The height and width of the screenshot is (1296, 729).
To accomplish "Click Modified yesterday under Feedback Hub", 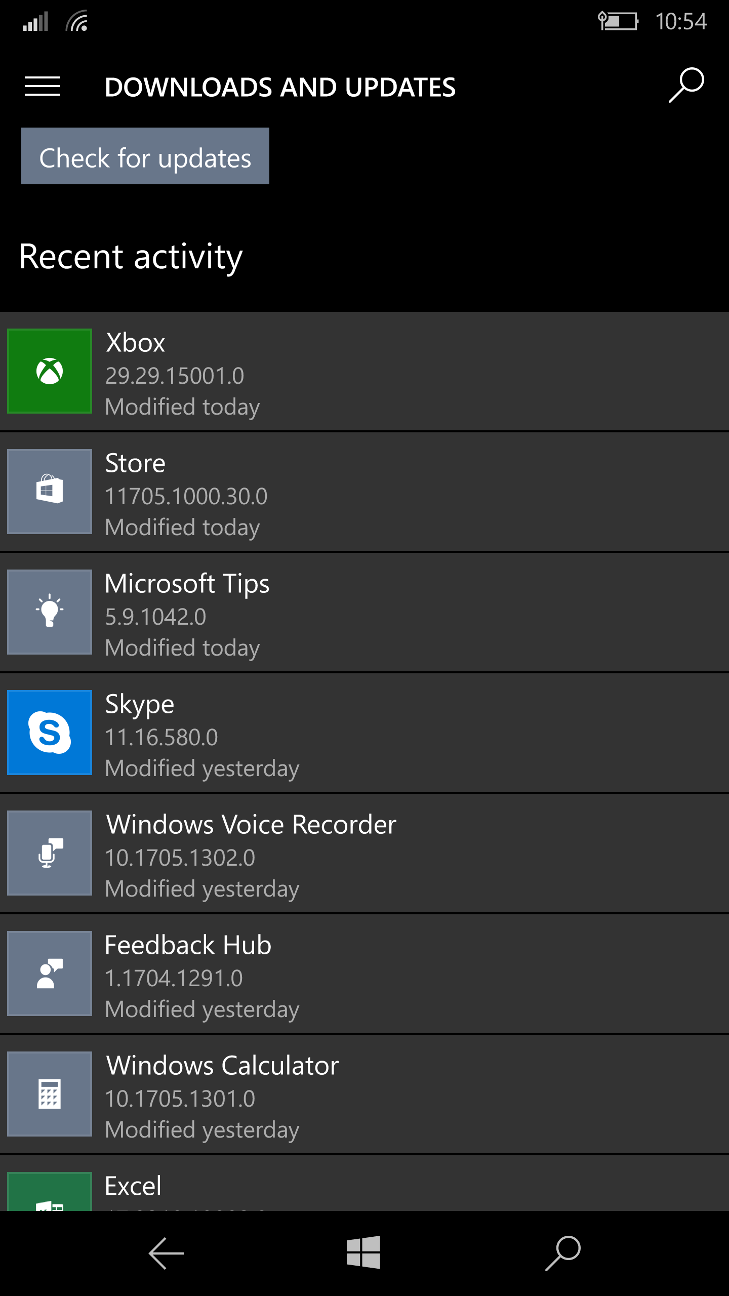I will tap(202, 1009).
